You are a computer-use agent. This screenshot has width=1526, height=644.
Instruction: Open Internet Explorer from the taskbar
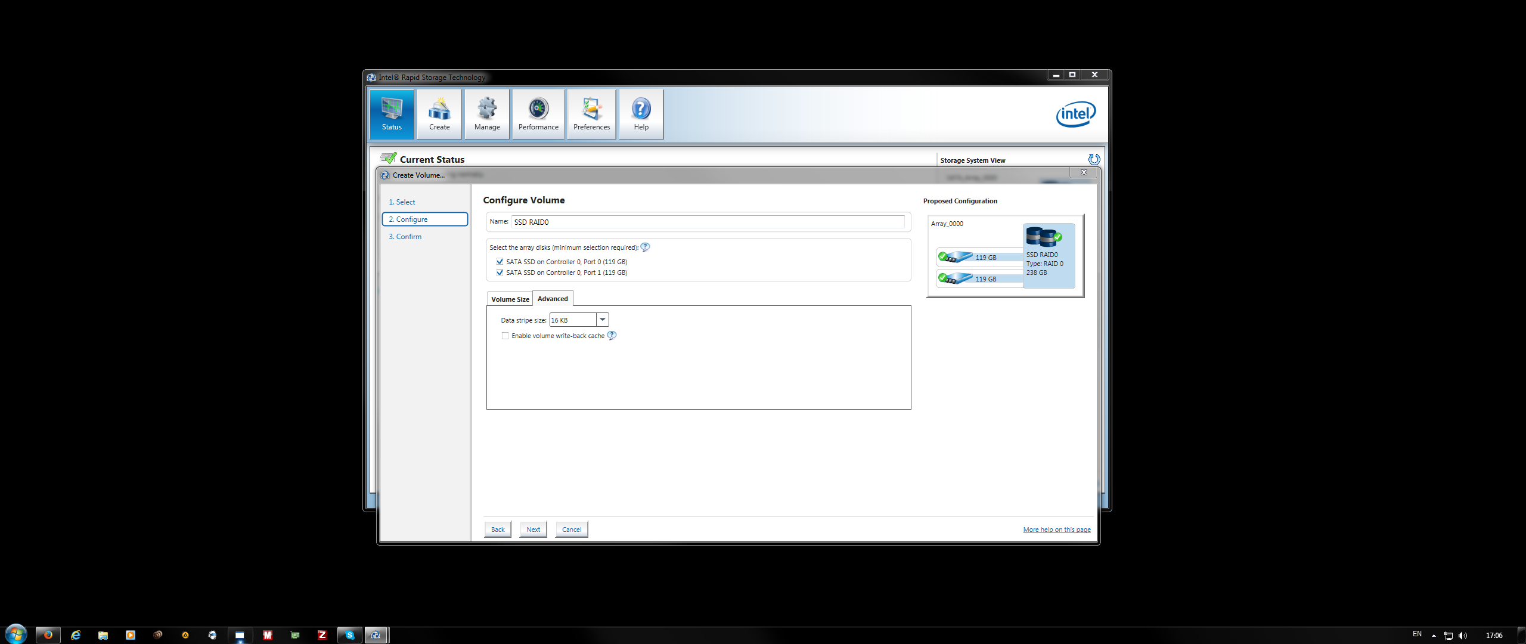76,635
